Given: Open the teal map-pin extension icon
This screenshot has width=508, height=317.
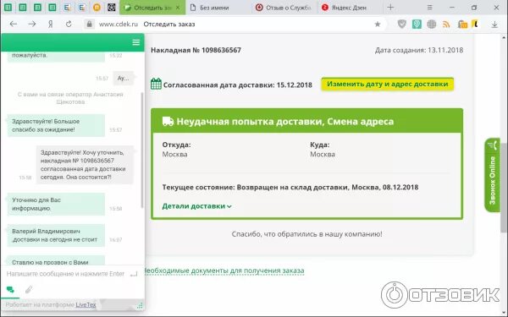Looking at the screenshot, I should pos(417,24).
